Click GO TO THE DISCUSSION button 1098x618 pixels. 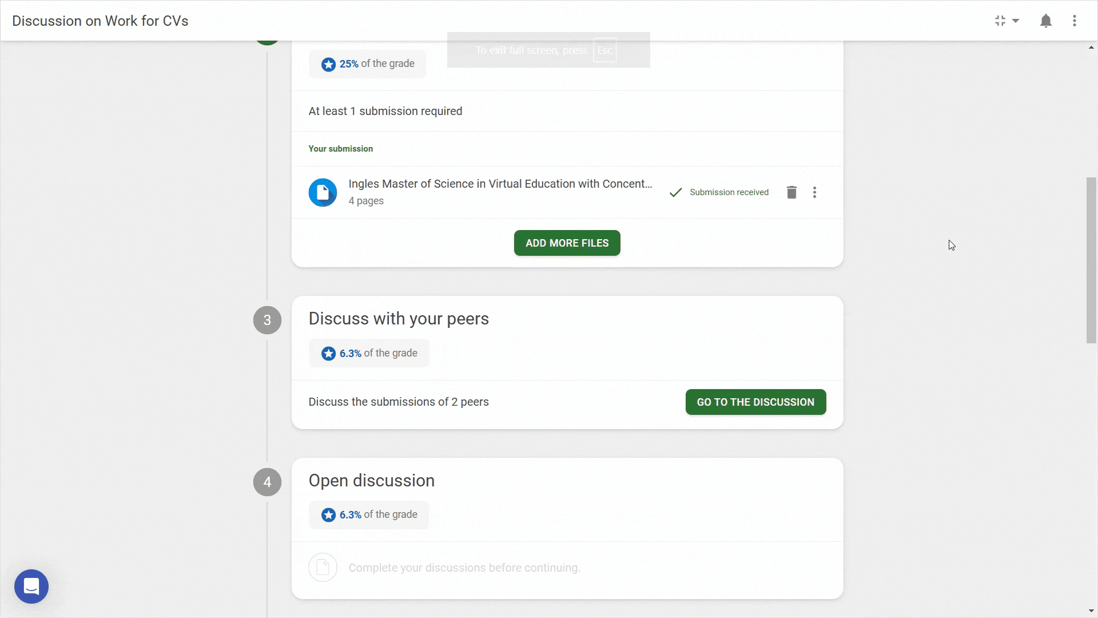(755, 402)
